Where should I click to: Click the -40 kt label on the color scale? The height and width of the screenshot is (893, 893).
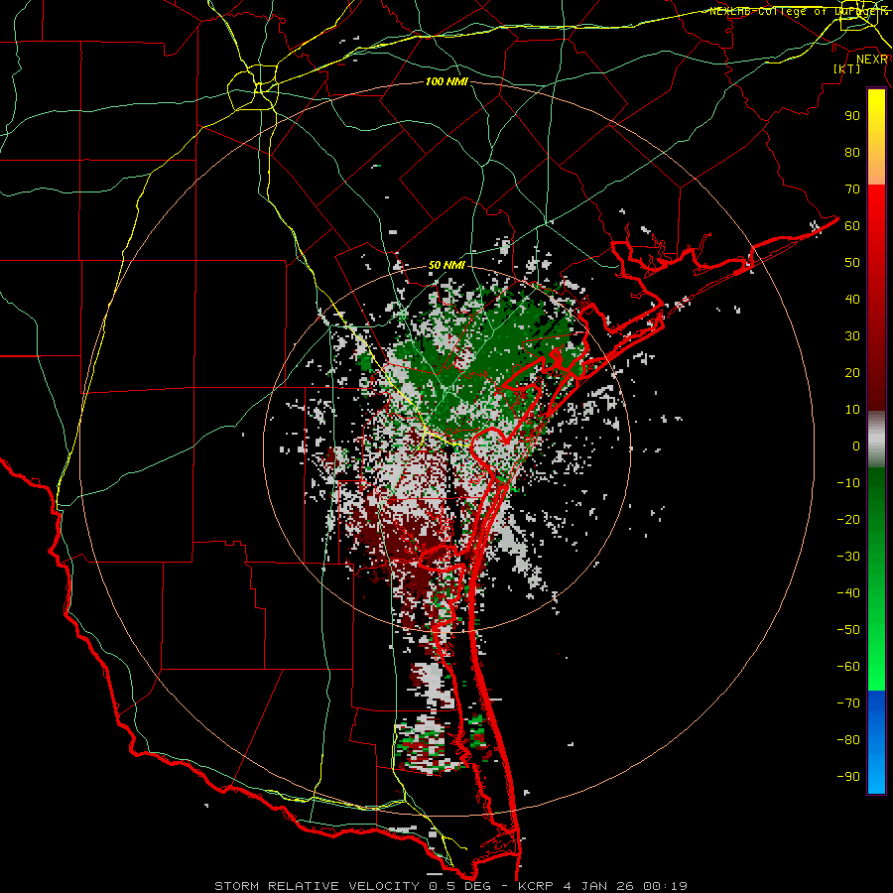coord(848,593)
